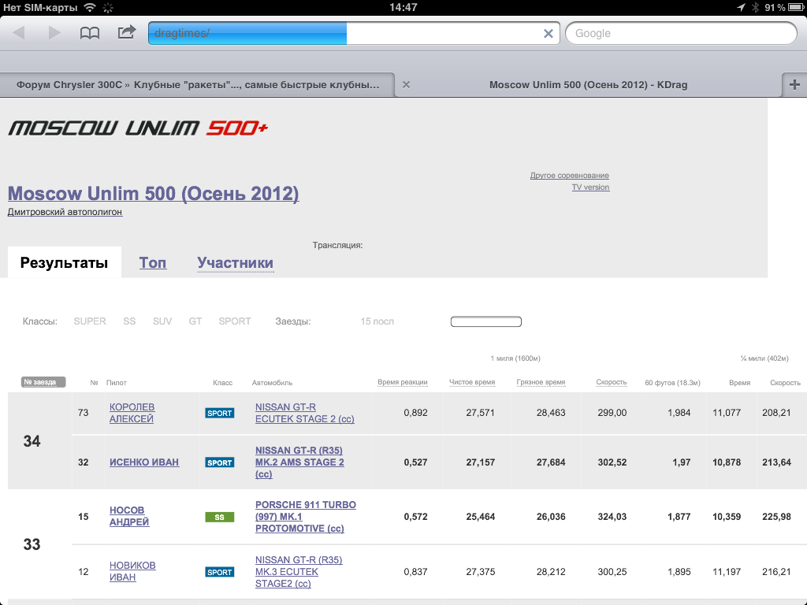Click reaction time value 0,527
807x605 pixels.
pos(415,462)
